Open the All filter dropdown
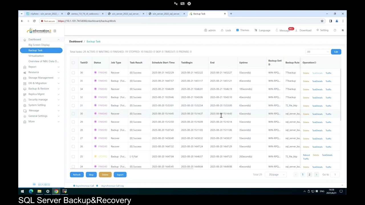 [317, 52]
